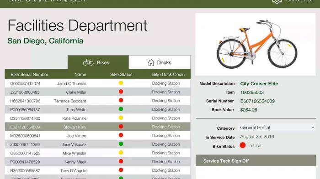Image resolution: width=320 pixels, height=179 pixels.
Task: Click green status dot for Terry White
Action: point(121,109)
